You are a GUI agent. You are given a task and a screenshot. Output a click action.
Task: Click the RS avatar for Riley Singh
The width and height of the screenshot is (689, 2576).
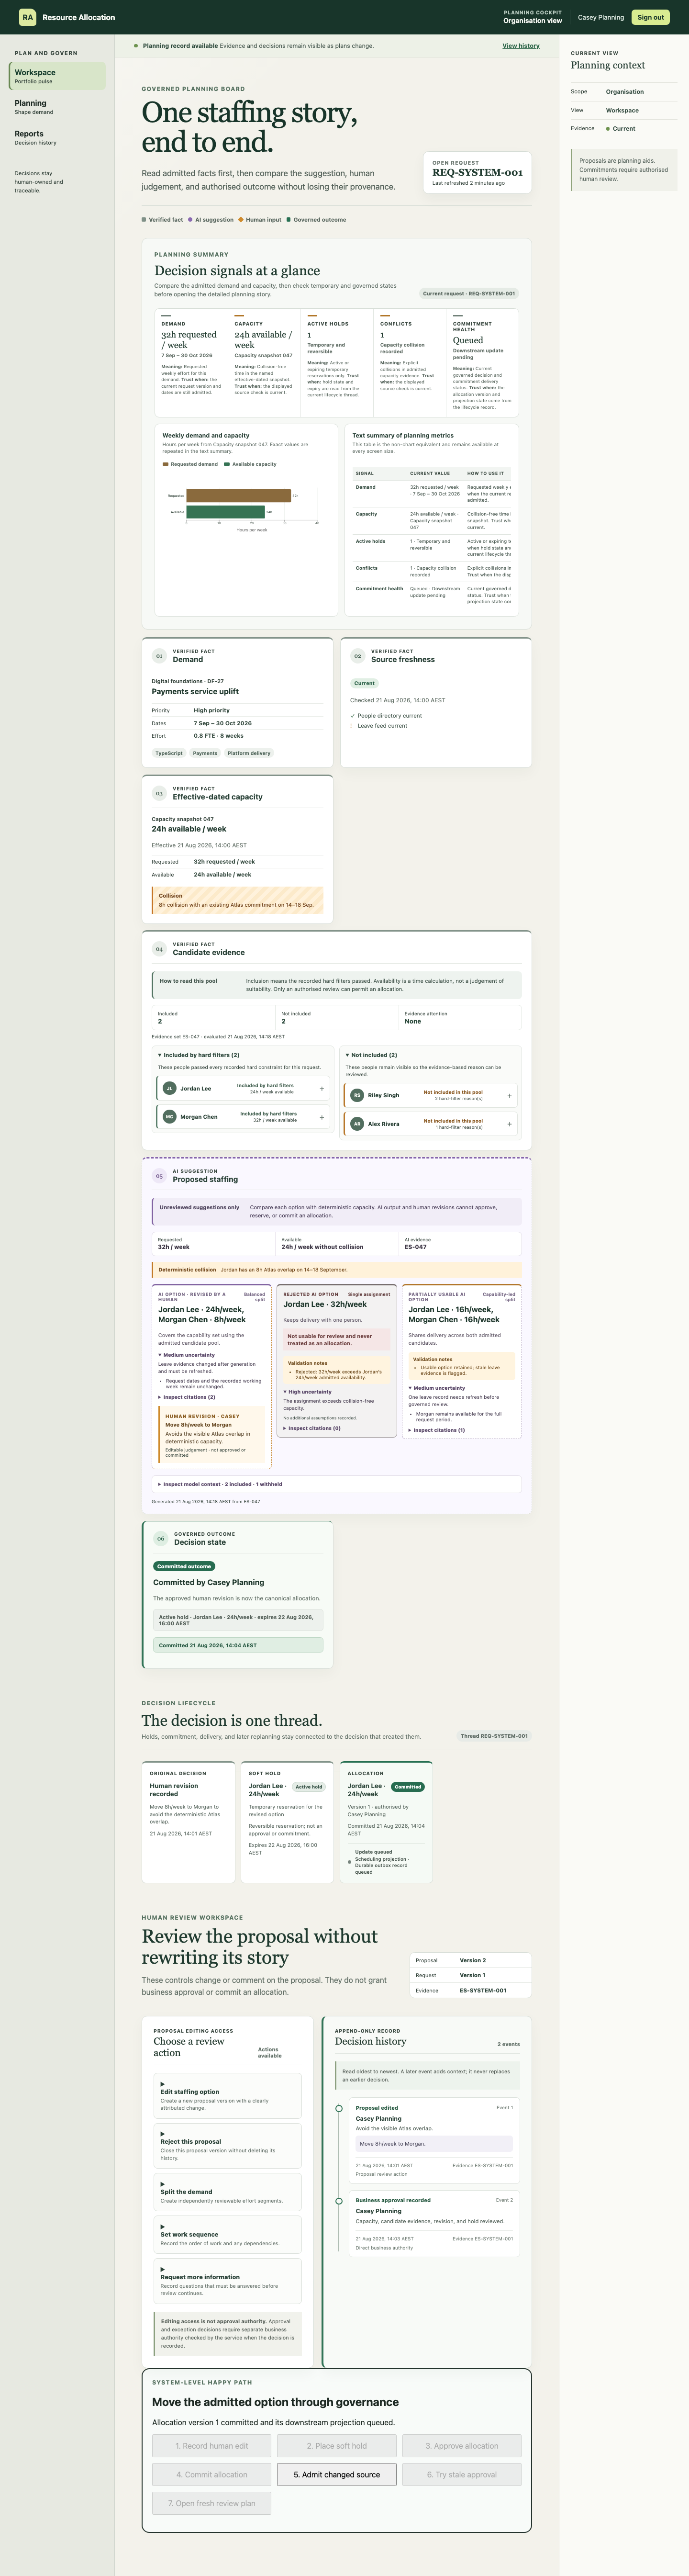[x=357, y=1095]
